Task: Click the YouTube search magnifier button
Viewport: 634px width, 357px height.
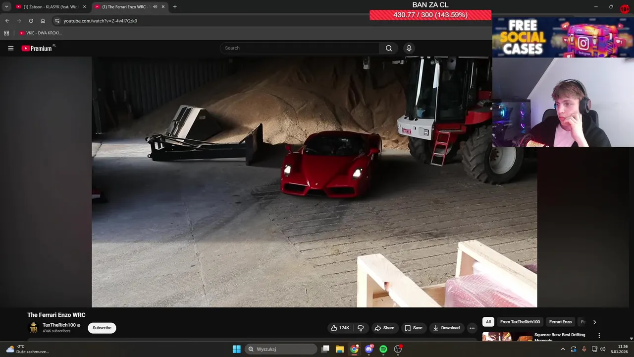Action: [389, 48]
